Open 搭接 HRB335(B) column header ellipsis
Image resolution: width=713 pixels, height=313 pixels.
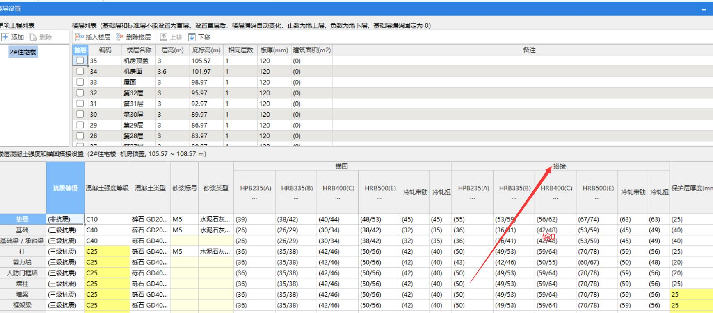(514, 198)
